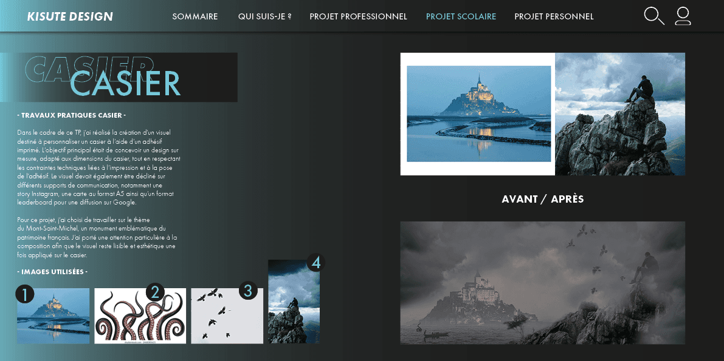Open the tentacles source image thumbnail
This screenshot has width=724, height=361.
[140, 316]
